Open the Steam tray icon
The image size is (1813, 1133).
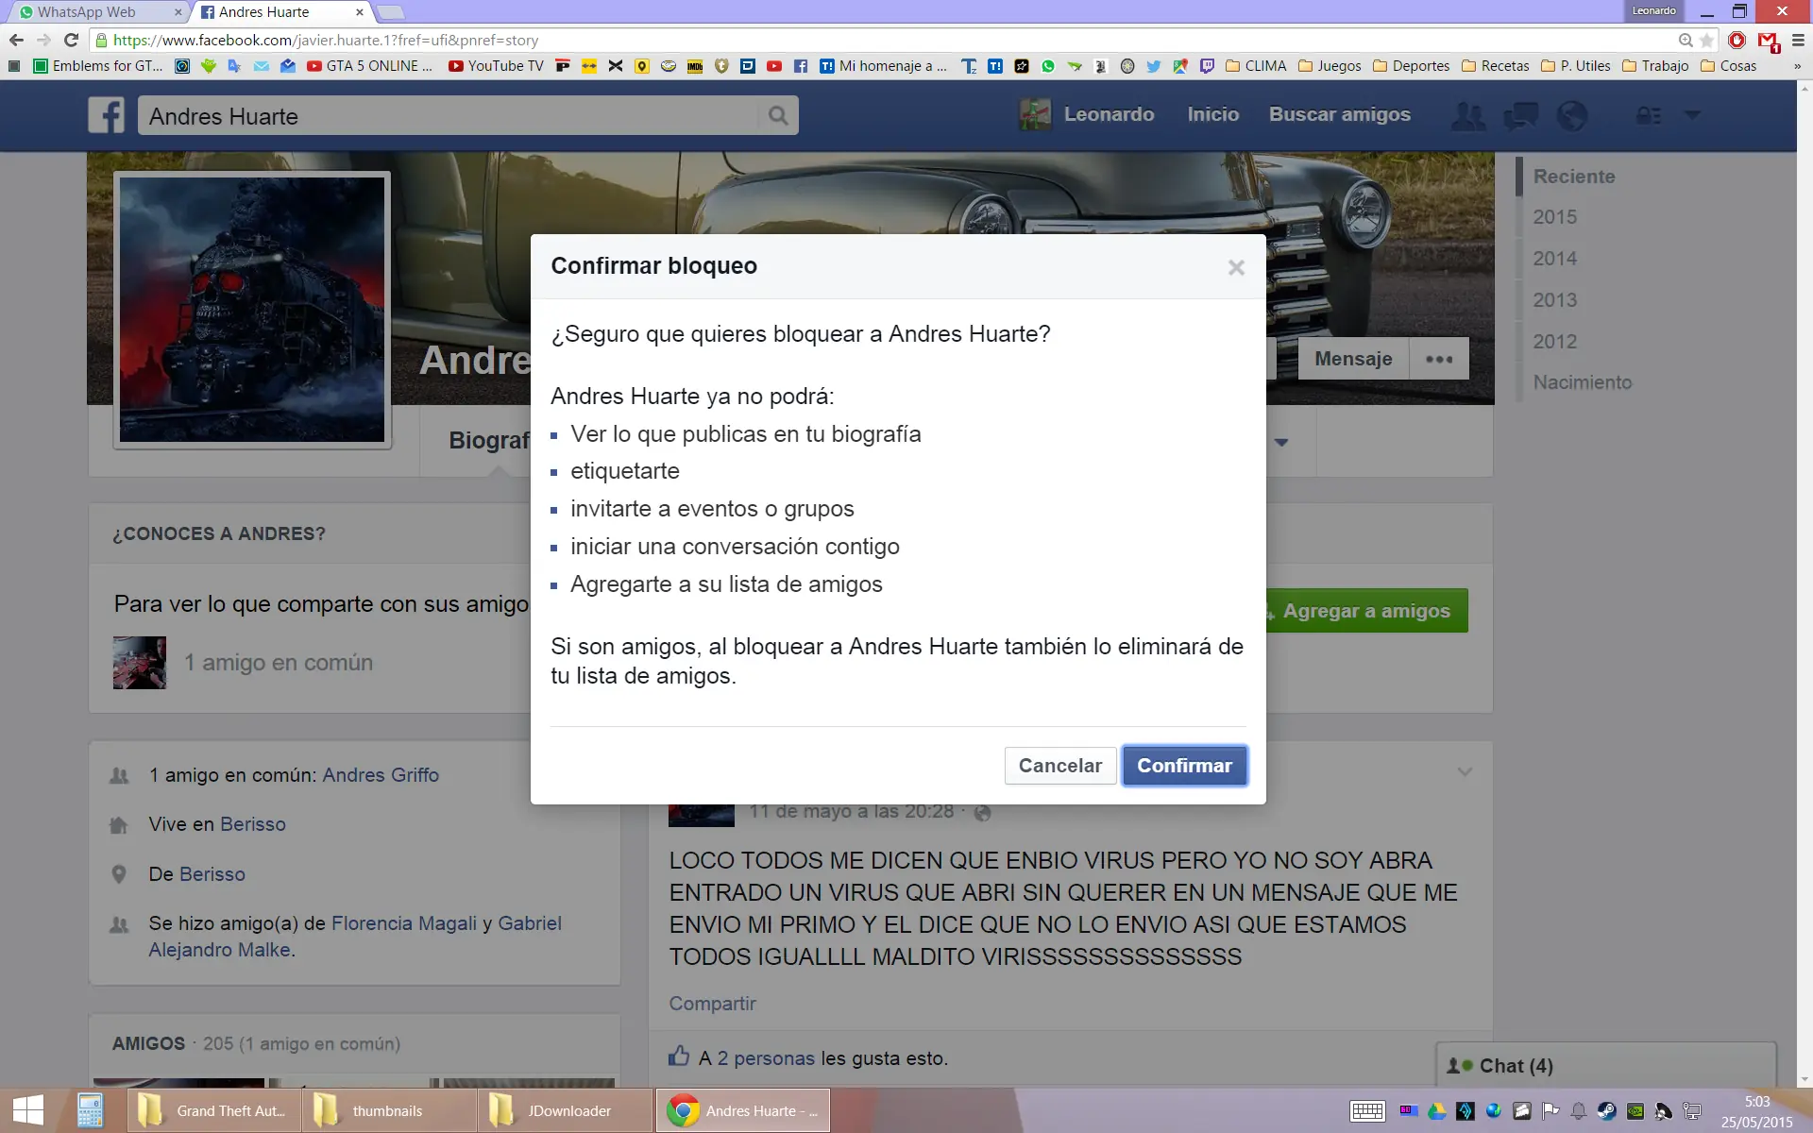pyautogui.click(x=1606, y=1110)
